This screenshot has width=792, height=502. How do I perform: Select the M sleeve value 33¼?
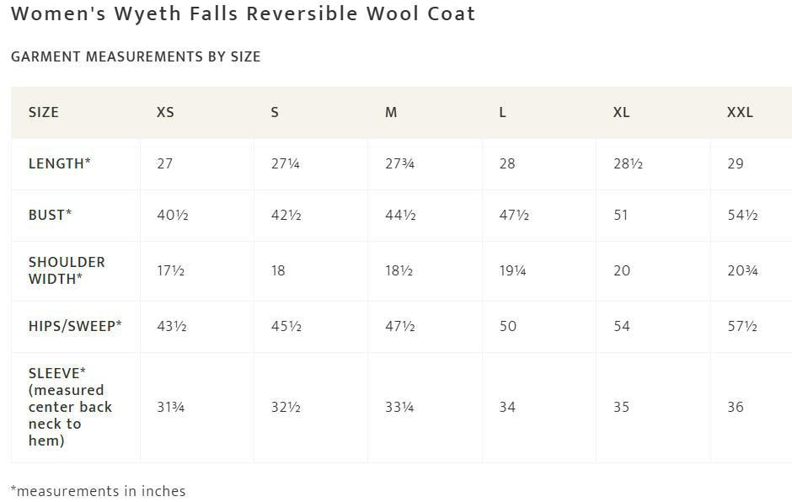(399, 407)
